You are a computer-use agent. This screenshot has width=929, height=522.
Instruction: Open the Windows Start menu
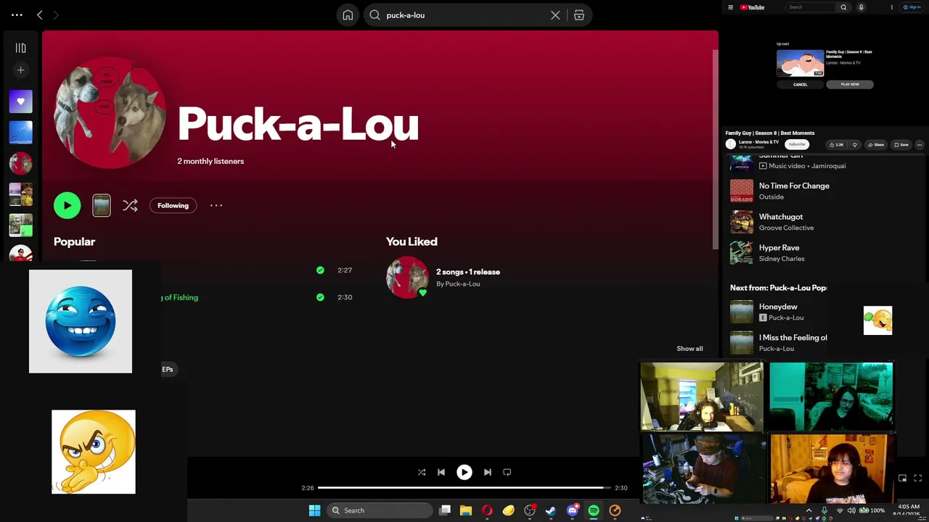(x=314, y=510)
